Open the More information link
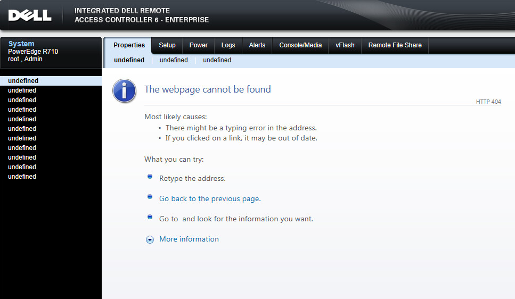The width and height of the screenshot is (515, 299). point(189,239)
